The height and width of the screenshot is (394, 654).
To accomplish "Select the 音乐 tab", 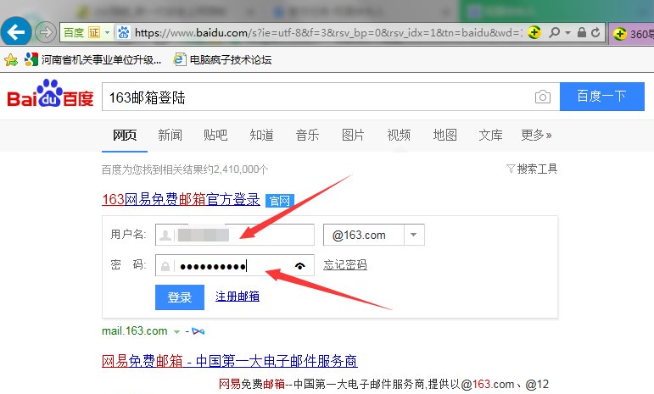I will click(307, 135).
